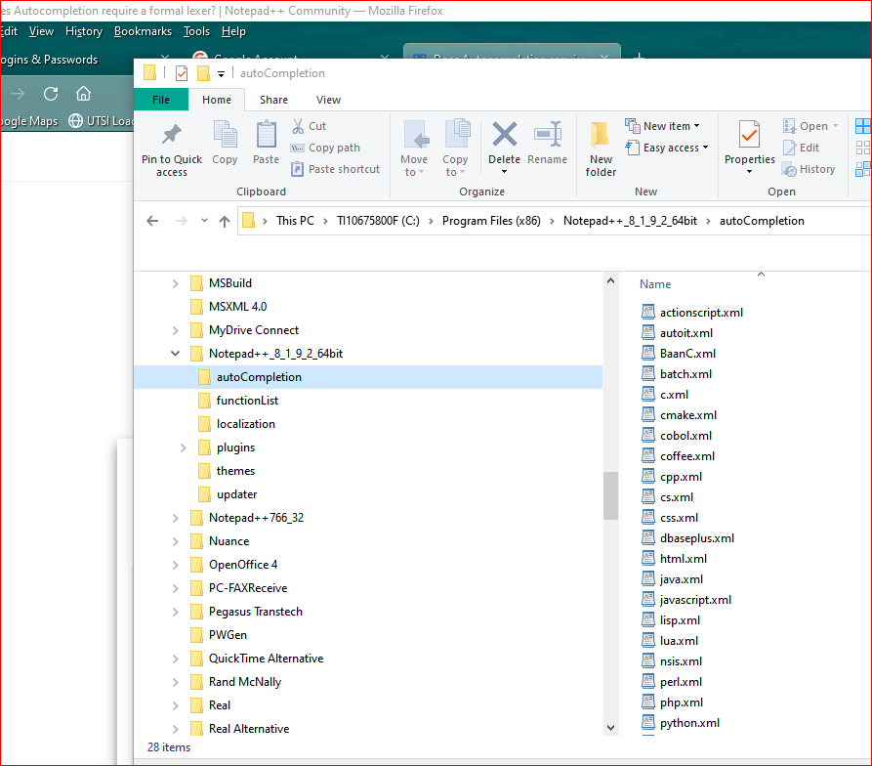
Task: Open recent locations dropdown chevron
Action: [204, 221]
